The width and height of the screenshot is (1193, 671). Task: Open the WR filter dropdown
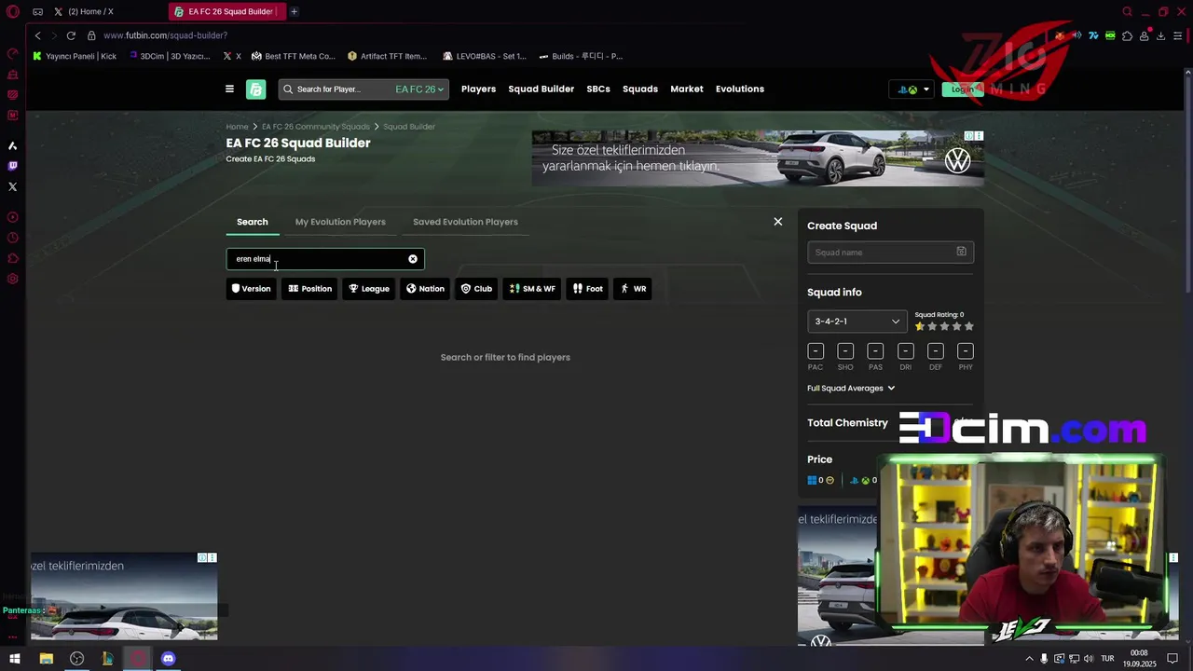coord(633,289)
